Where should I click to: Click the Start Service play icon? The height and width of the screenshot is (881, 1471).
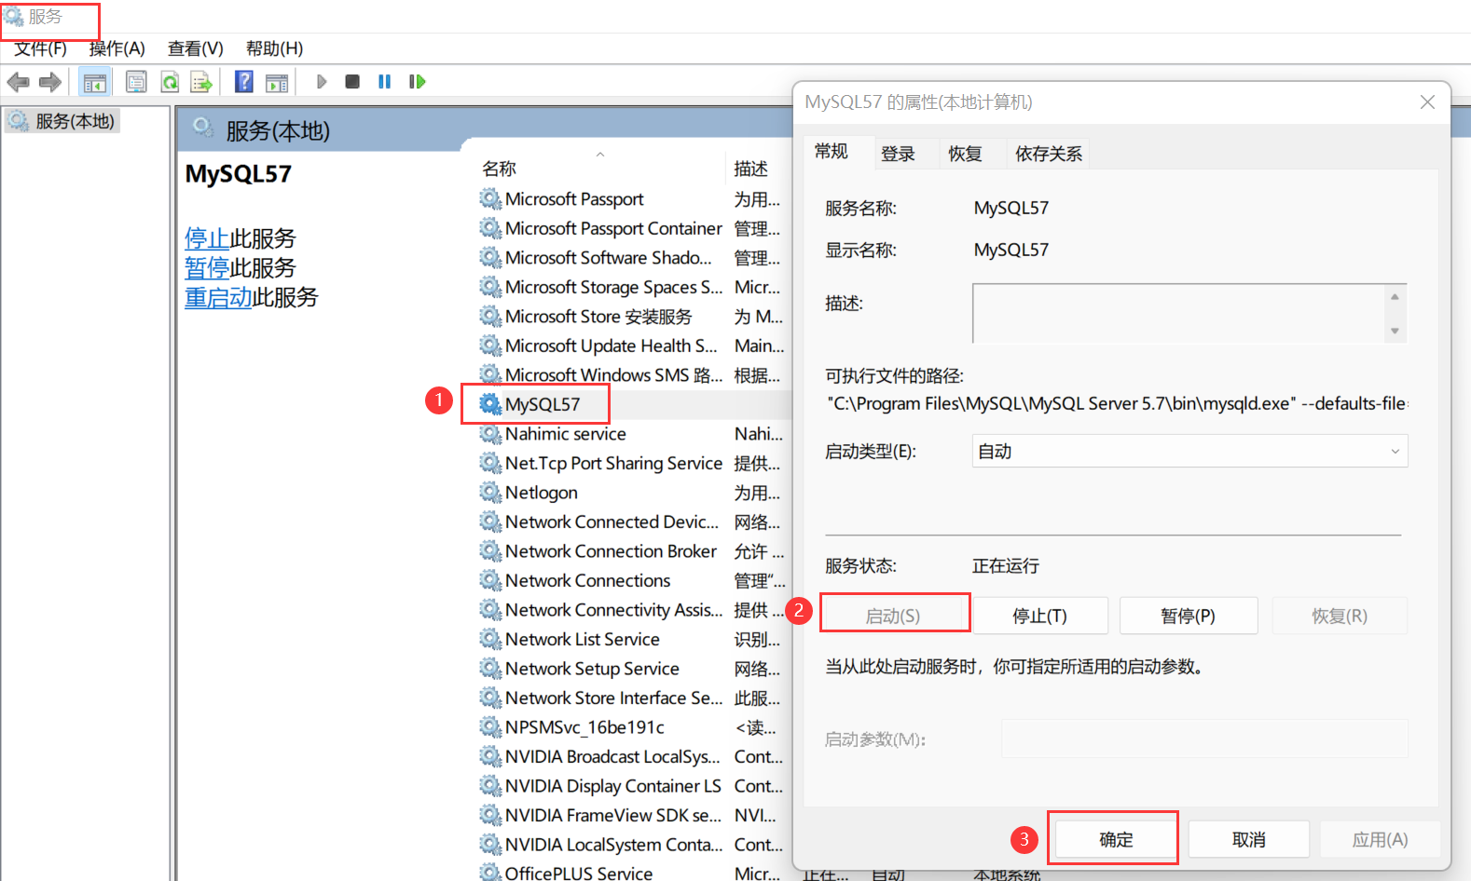322,82
